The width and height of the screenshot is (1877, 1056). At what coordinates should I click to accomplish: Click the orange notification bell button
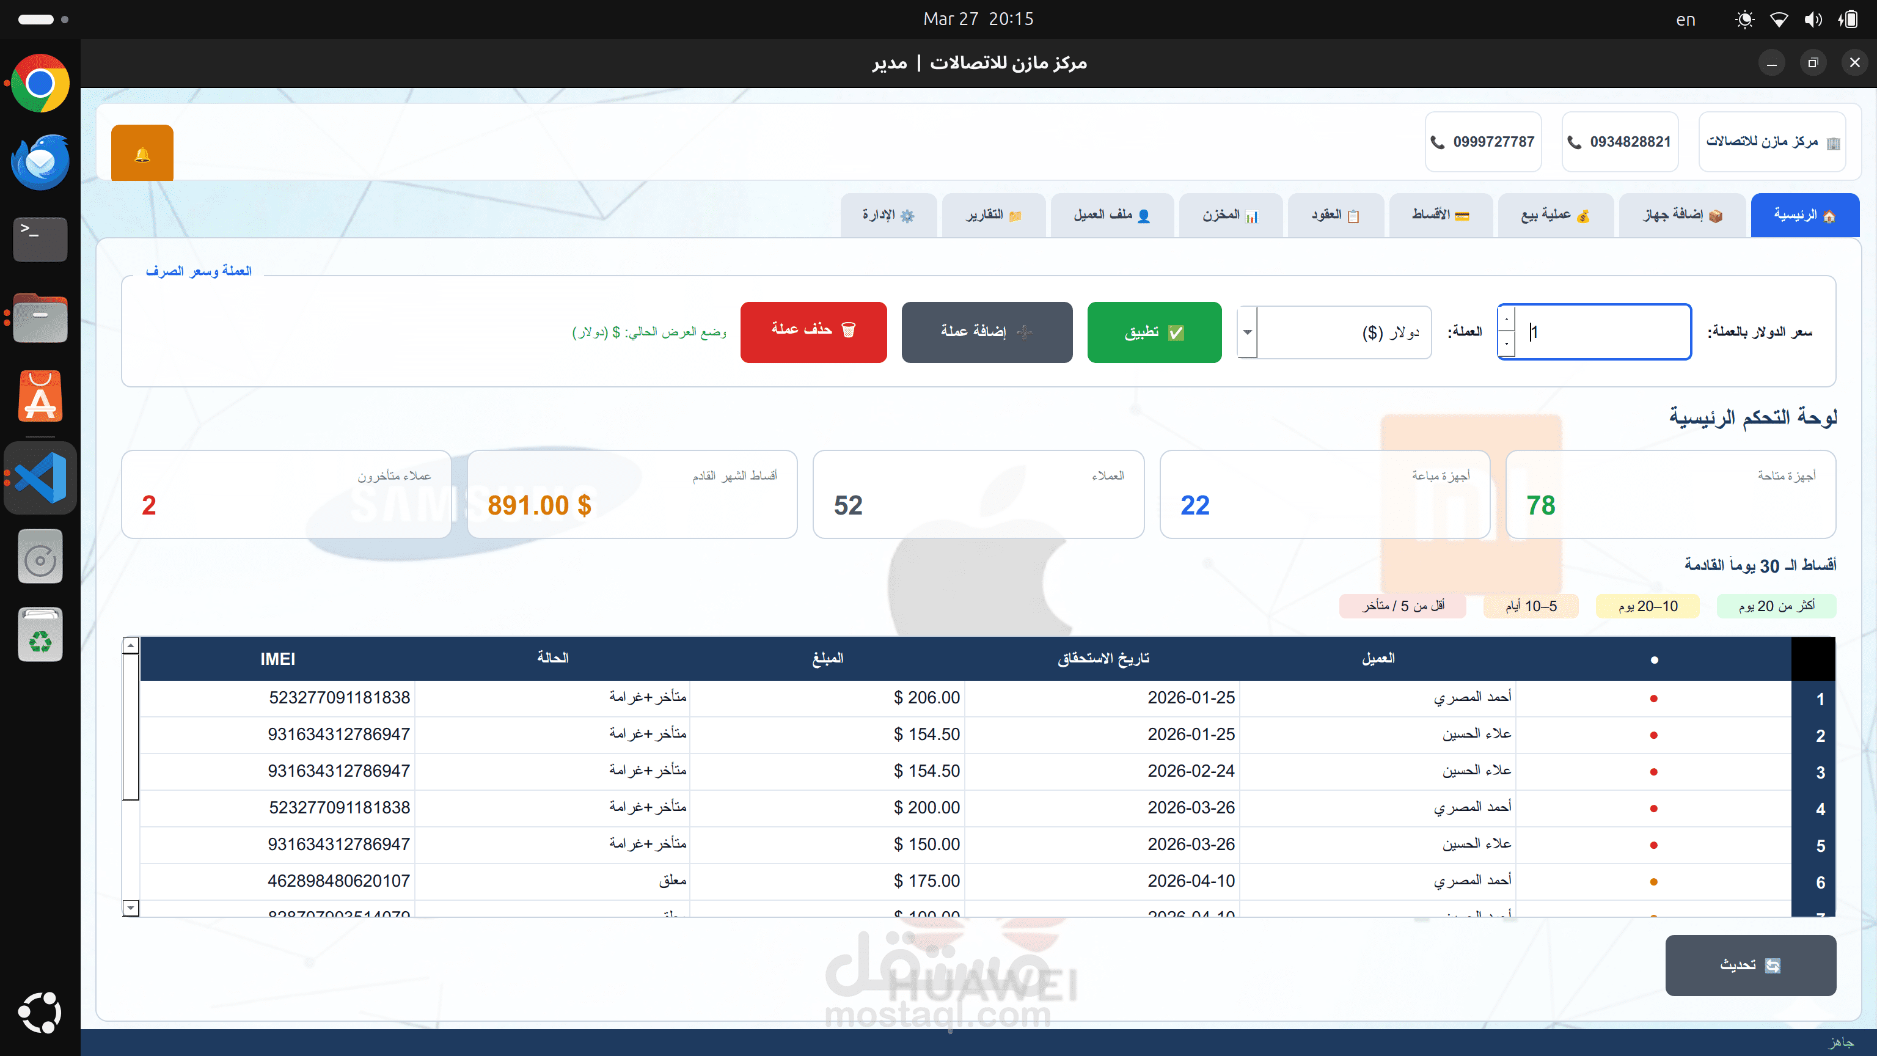(142, 154)
